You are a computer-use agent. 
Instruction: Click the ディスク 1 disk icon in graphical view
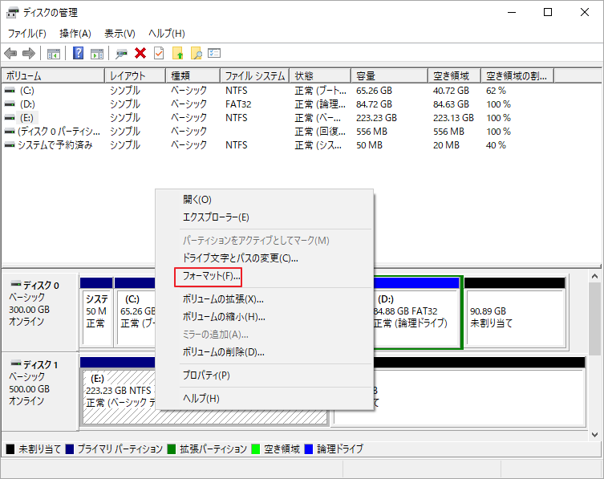[x=16, y=363]
